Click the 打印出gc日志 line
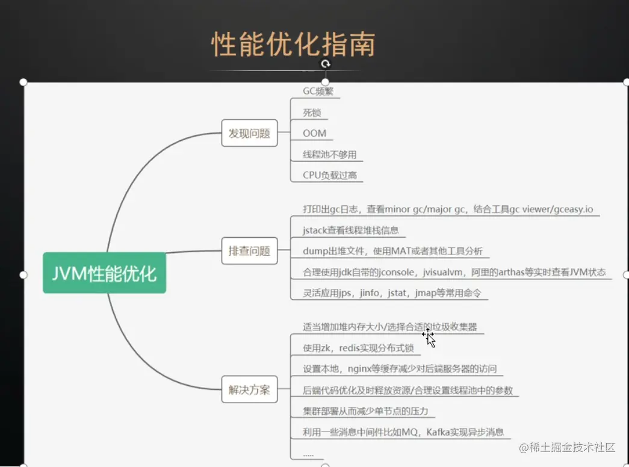This screenshot has height=467, width=629. (x=448, y=209)
